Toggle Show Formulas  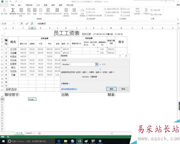click(x=125, y=9)
